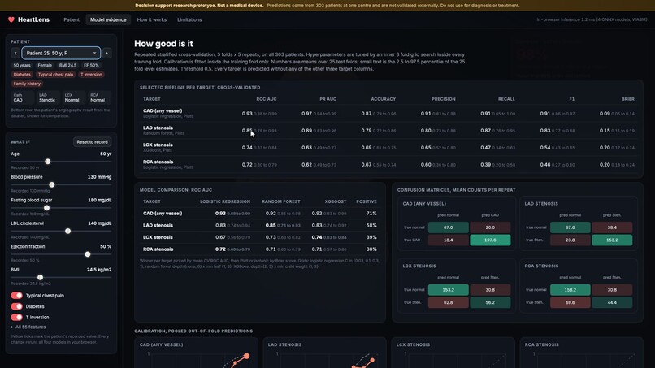Go to next patient arrow
This screenshot has width=655, height=368.
[106, 53]
